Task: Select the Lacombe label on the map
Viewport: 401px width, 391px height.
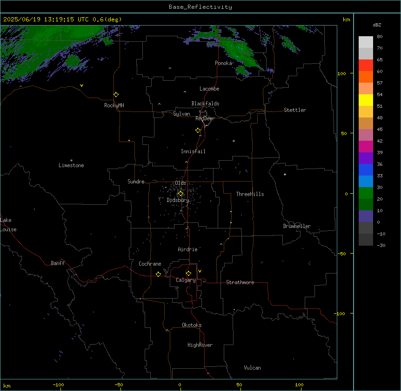Action: point(209,89)
